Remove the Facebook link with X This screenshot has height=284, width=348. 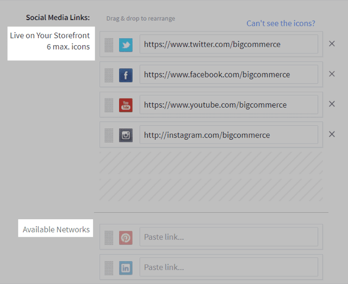point(332,74)
